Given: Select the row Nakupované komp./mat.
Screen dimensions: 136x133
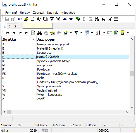Looking at the screenshot, I should tap(66, 44).
